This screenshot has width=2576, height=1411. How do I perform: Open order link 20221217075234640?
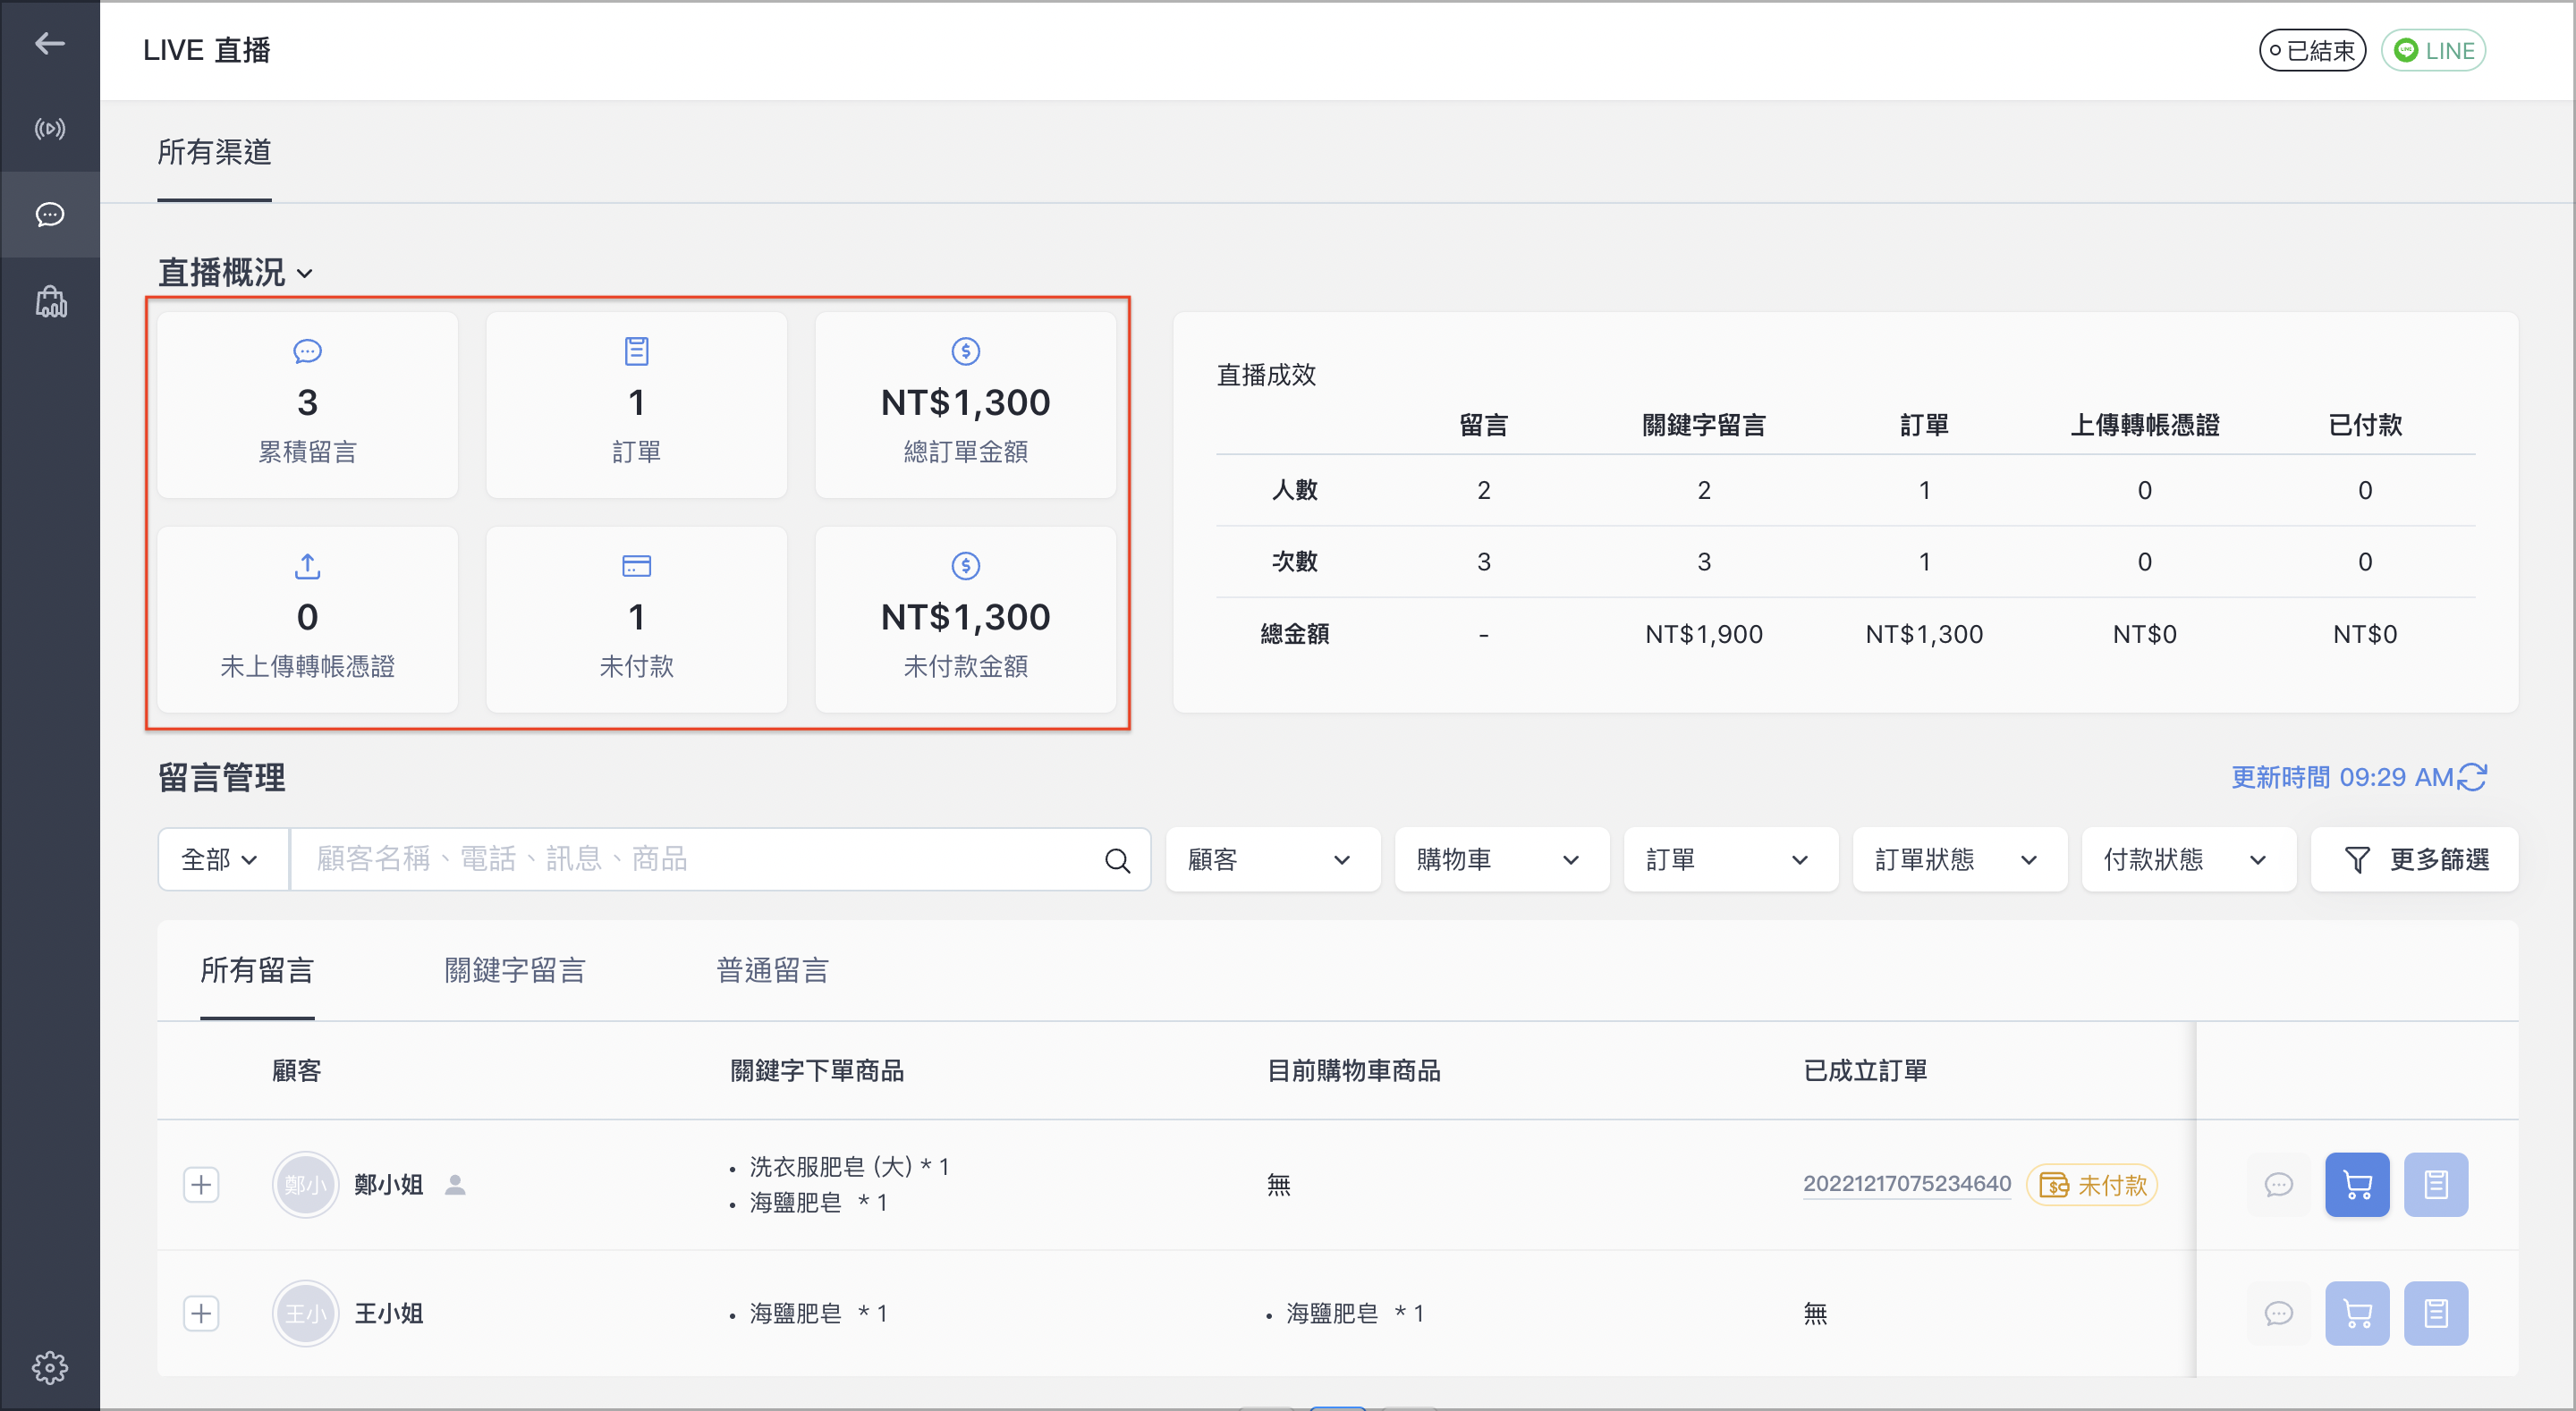1906,1184
